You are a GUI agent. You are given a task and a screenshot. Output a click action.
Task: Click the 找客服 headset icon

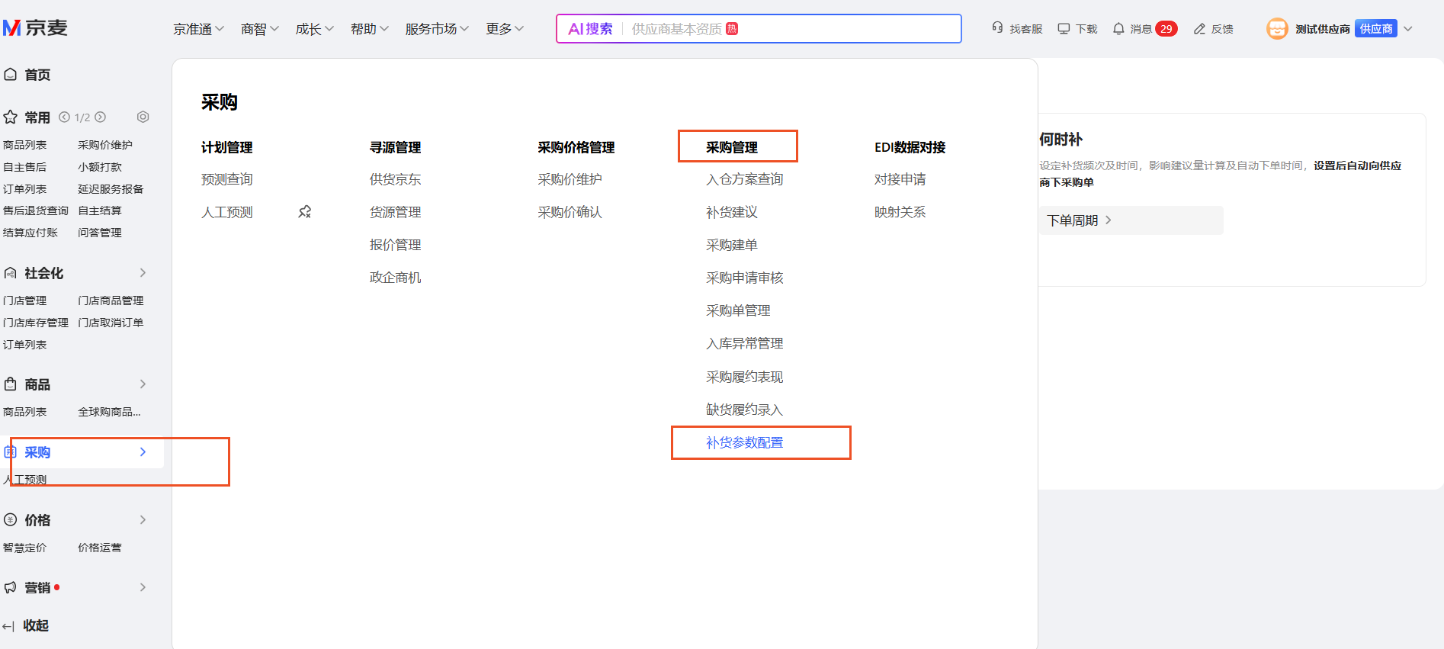pos(997,28)
